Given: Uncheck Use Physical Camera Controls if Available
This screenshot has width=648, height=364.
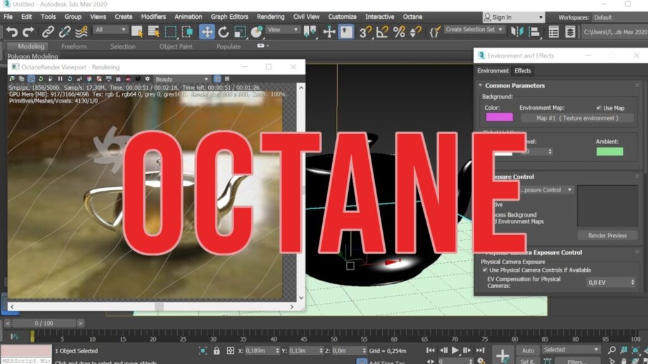Looking at the screenshot, I should pyautogui.click(x=485, y=270).
